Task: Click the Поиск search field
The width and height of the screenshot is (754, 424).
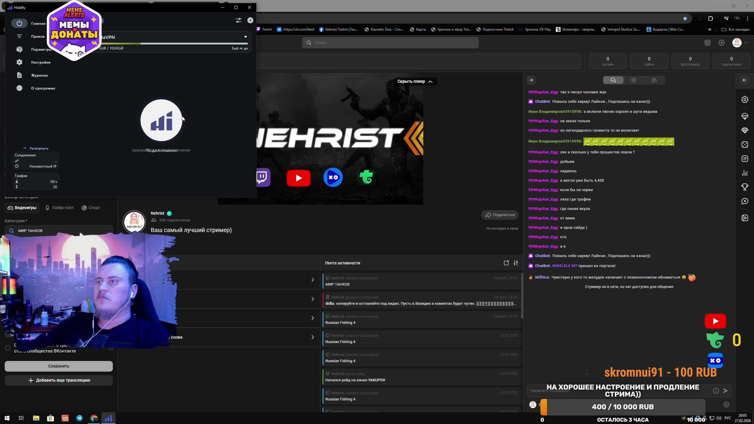Action: [x=390, y=43]
